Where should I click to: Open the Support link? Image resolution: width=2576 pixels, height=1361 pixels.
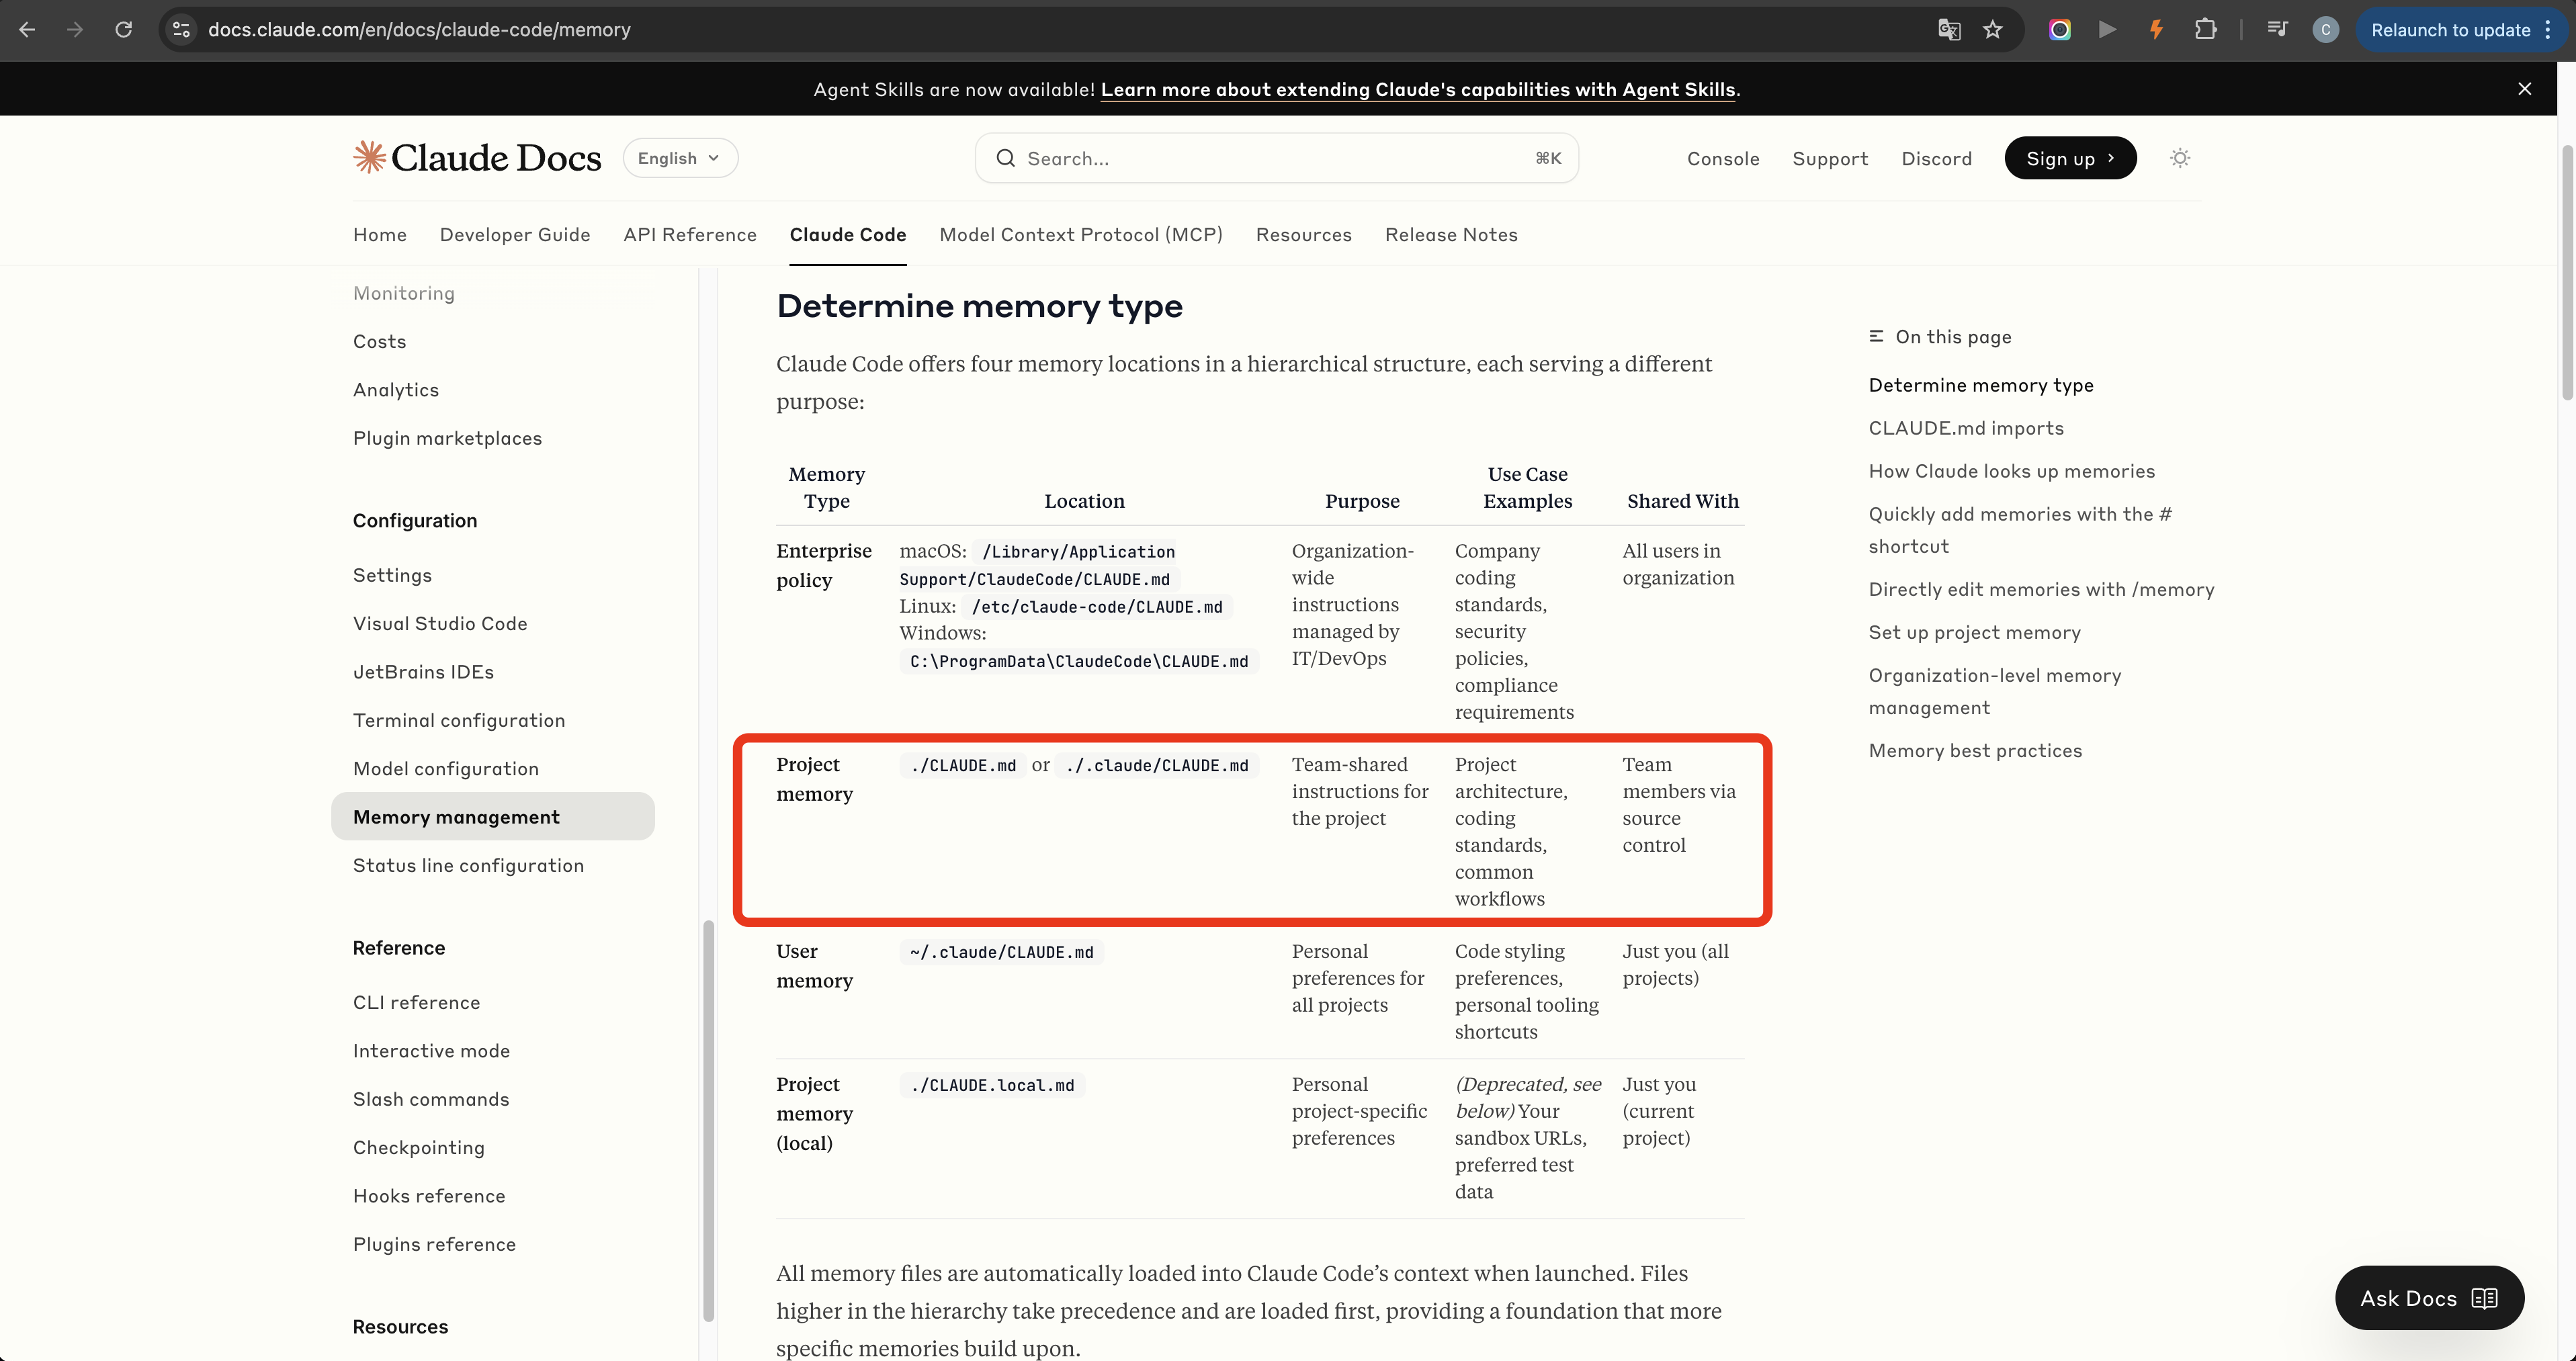click(1830, 159)
